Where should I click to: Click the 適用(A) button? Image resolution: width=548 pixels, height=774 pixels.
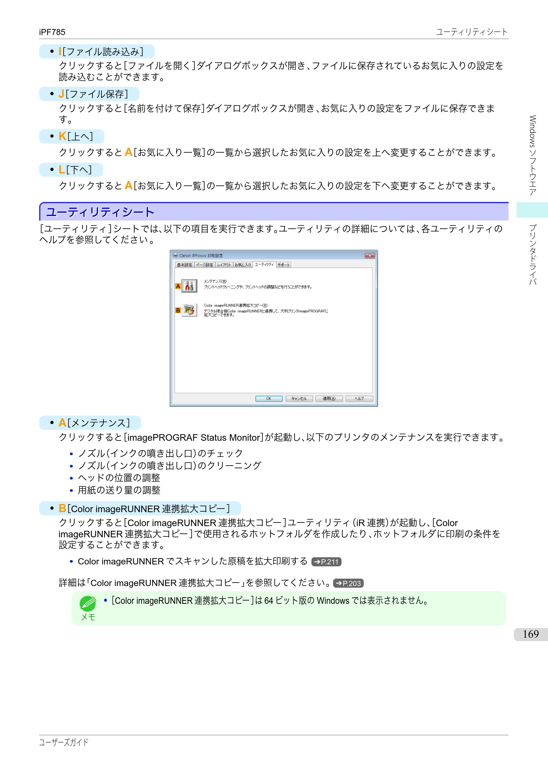329,398
